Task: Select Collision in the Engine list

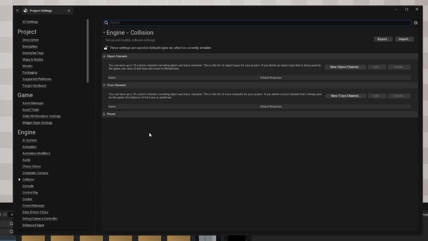Action: [28, 179]
